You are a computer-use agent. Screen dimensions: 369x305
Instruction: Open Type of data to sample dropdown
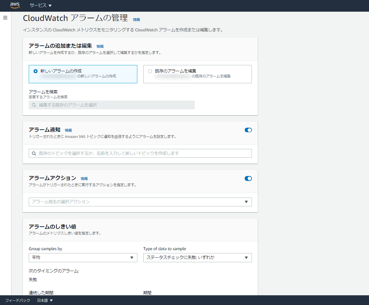click(x=197, y=258)
